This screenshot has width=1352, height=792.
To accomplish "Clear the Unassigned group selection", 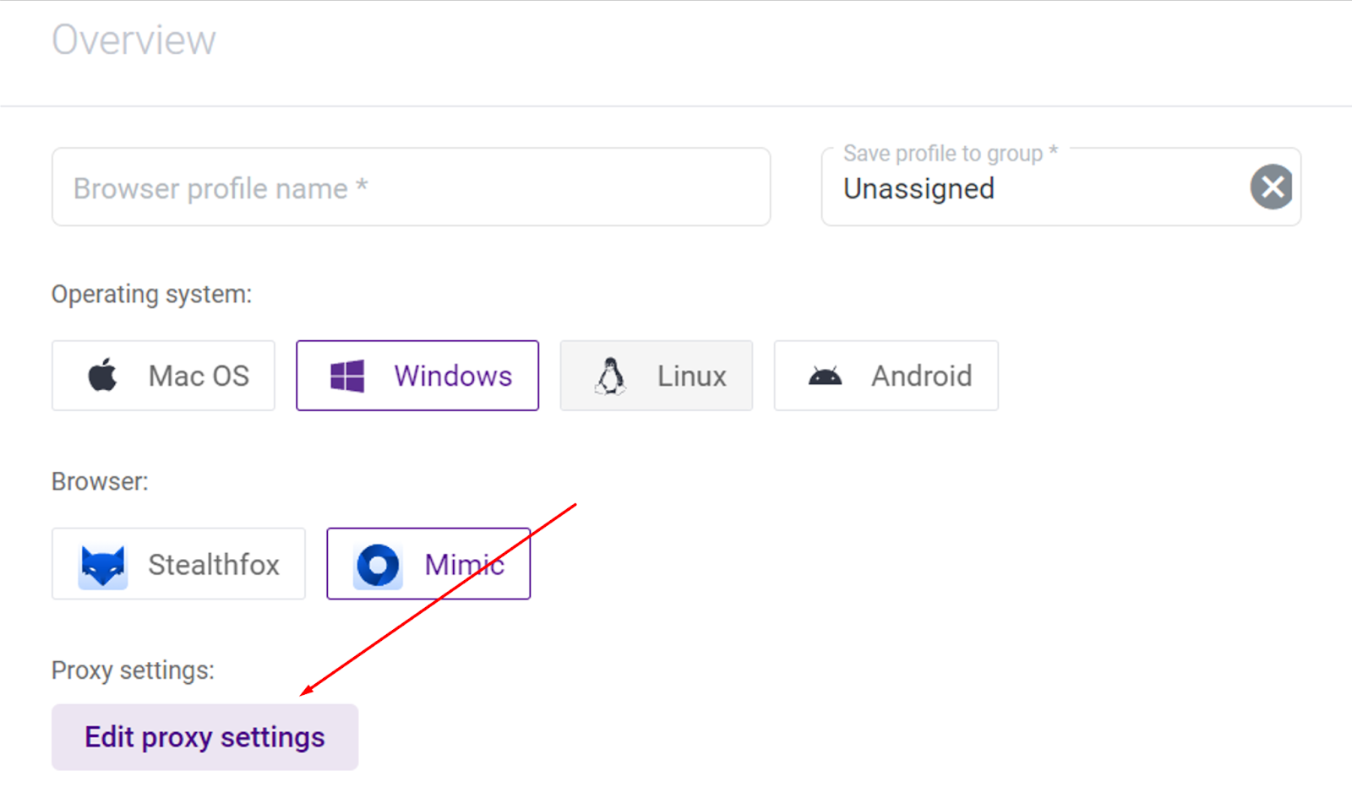I will [x=1272, y=187].
